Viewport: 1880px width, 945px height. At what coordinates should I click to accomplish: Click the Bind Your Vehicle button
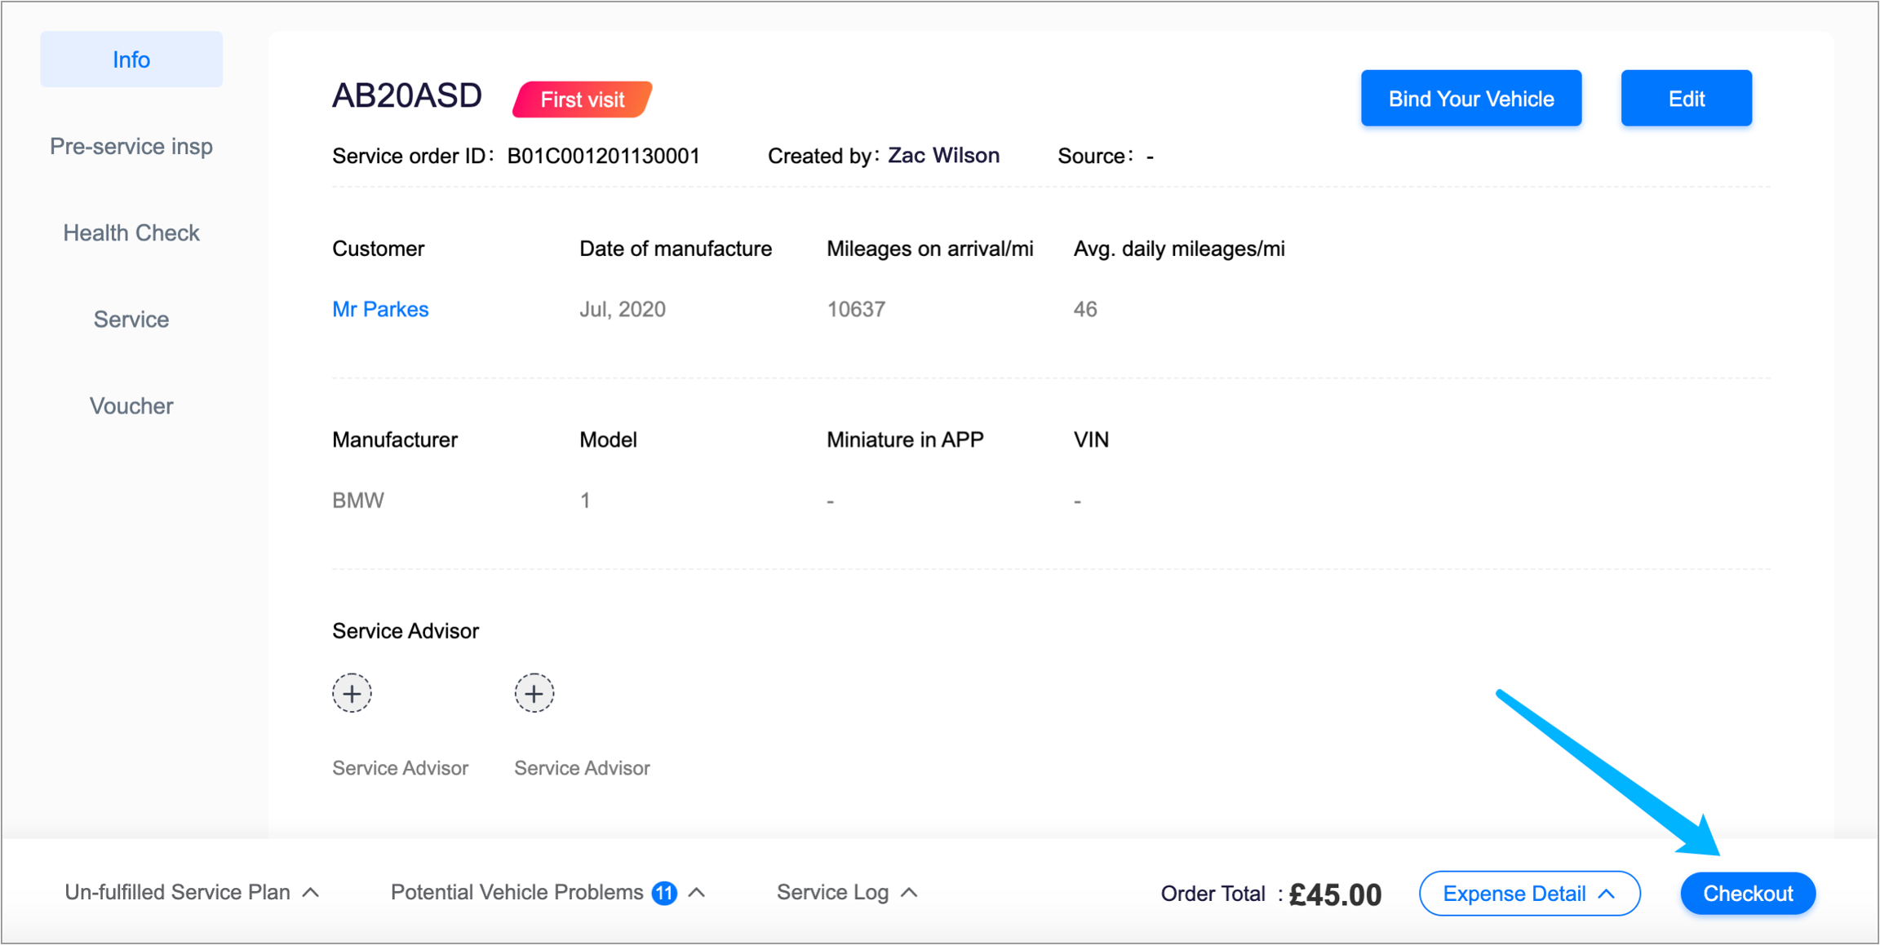(x=1470, y=99)
